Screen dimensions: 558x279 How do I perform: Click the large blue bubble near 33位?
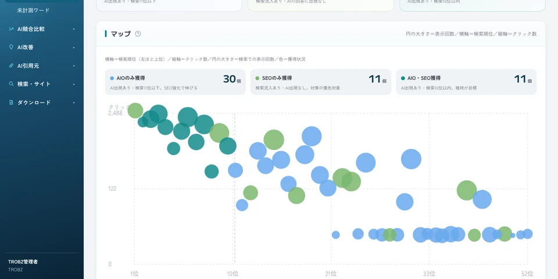(x=411, y=159)
